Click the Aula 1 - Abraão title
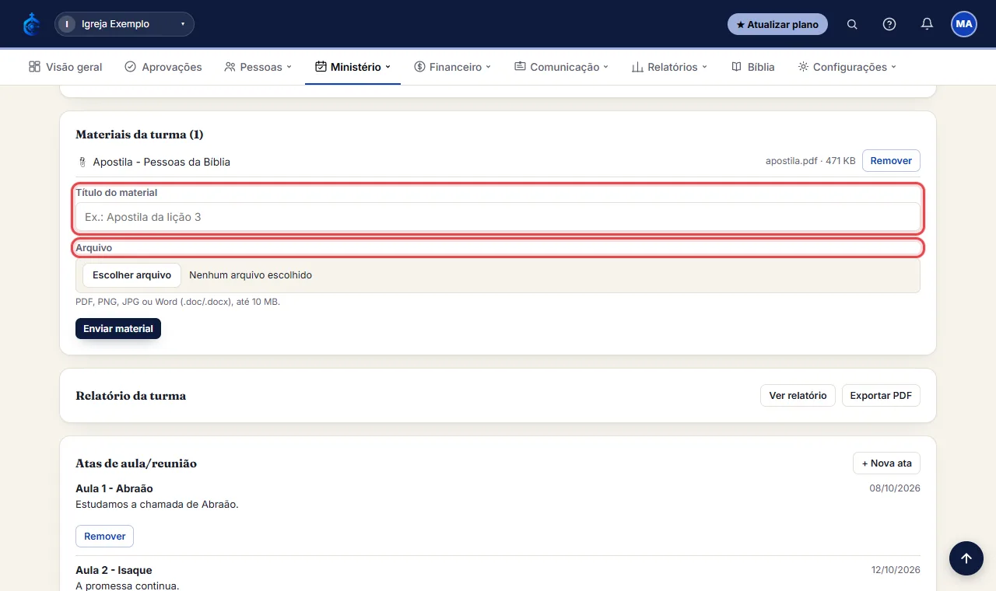The image size is (996, 591). pos(114,488)
